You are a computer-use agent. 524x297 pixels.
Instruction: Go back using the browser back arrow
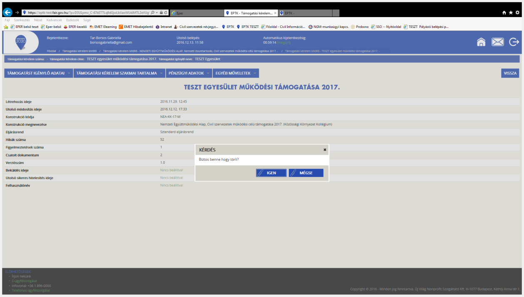(x=8, y=12)
